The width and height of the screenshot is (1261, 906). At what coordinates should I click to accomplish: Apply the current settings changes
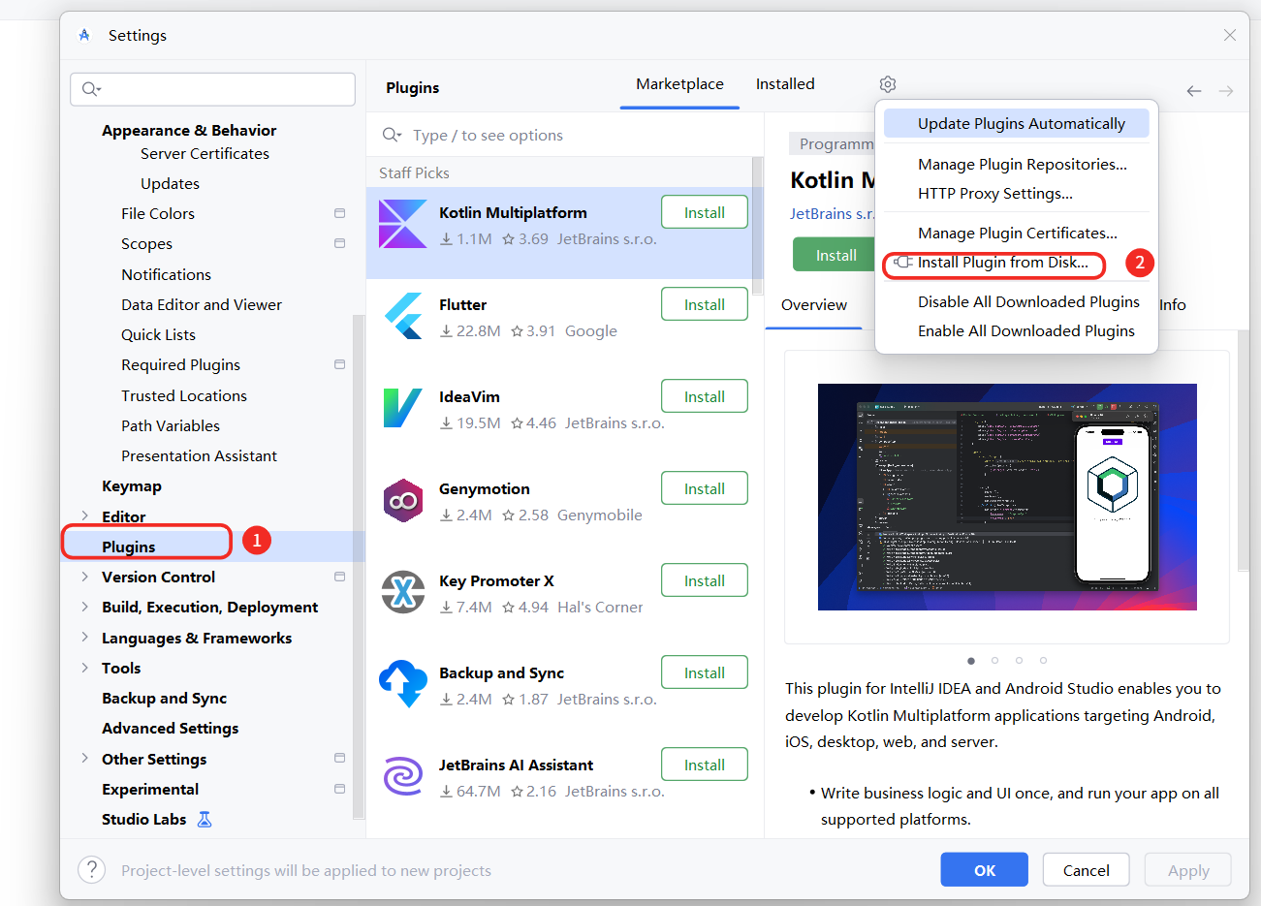click(1187, 869)
